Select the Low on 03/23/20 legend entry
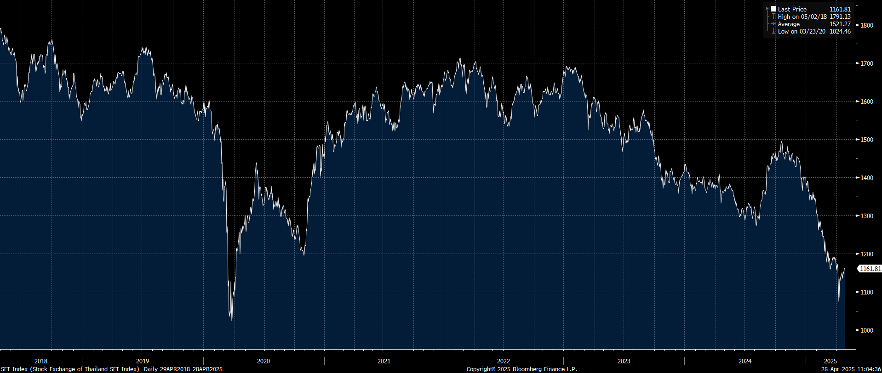Viewport: 882px width, 373px height. coord(802,31)
